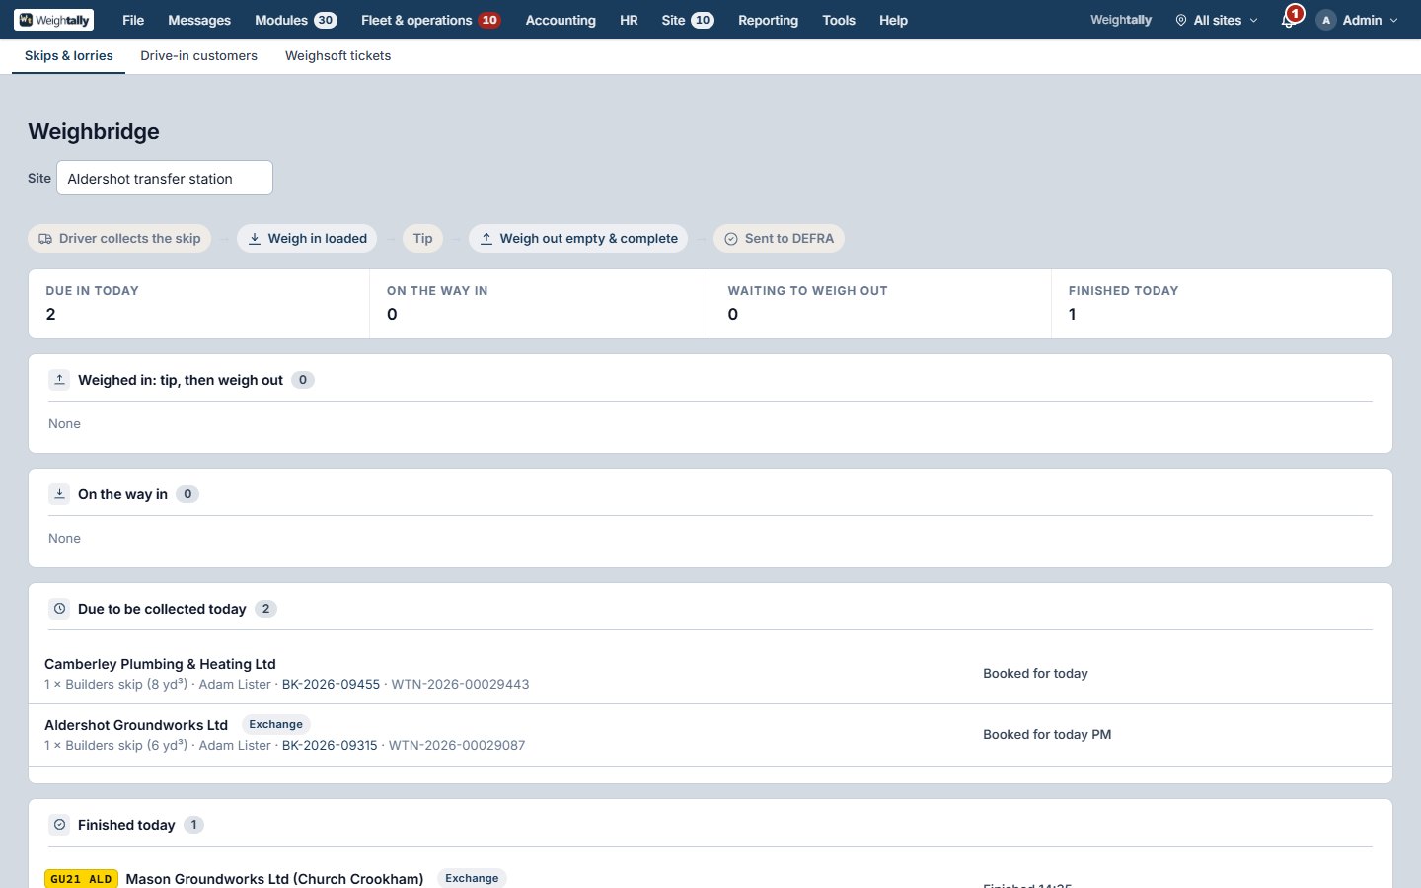Open the Camberley Plumbing & Heating Ltd row
This screenshot has width=1421, height=888.
tap(710, 674)
